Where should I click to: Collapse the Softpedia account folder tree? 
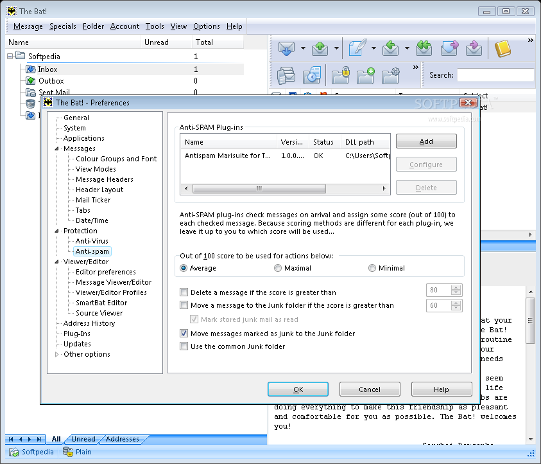10,56
